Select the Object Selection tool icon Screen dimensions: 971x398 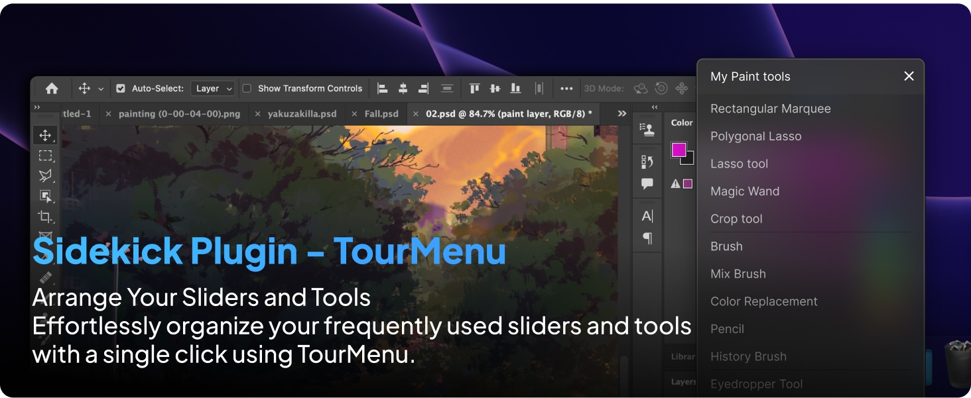coord(45,196)
